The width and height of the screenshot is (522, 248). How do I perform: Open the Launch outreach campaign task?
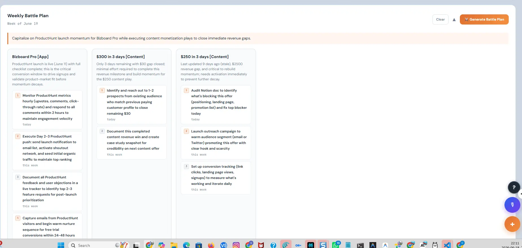click(x=216, y=143)
